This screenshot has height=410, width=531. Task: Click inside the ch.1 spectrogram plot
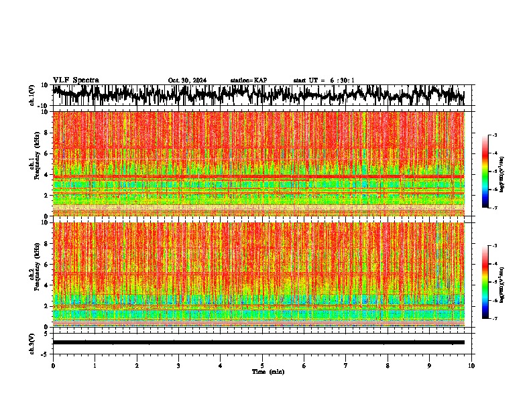259,163
